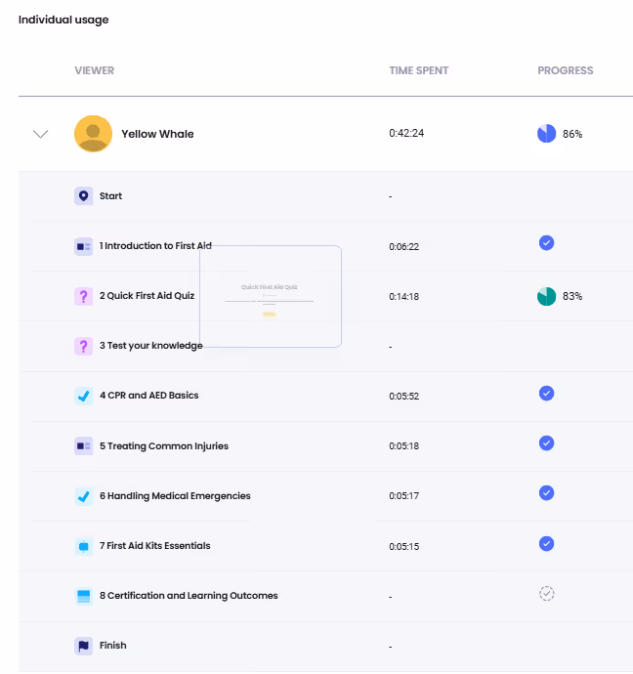Click the time value 0:06:22
The width and height of the screenshot is (633, 674).
(x=404, y=247)
